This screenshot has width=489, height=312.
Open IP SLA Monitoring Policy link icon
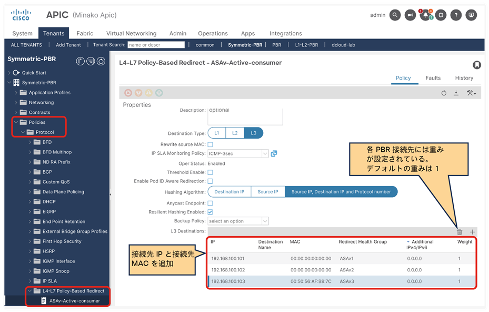(274, 153)
